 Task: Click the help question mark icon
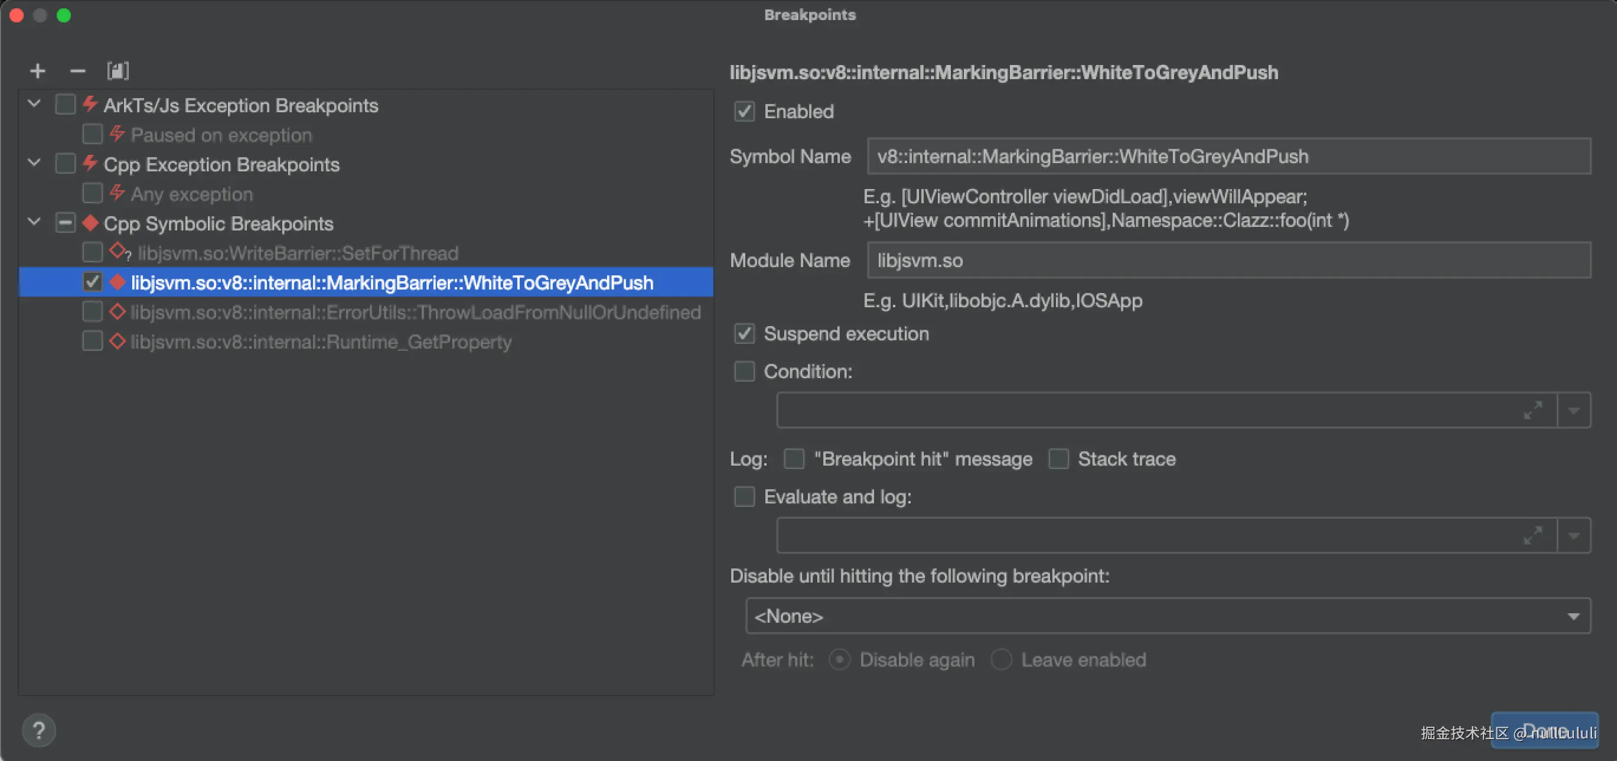[39, 730]
